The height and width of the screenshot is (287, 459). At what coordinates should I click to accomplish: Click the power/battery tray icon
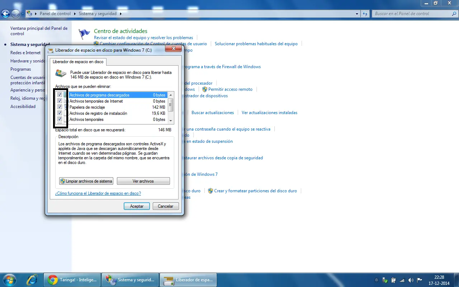[x=393, y=280]
